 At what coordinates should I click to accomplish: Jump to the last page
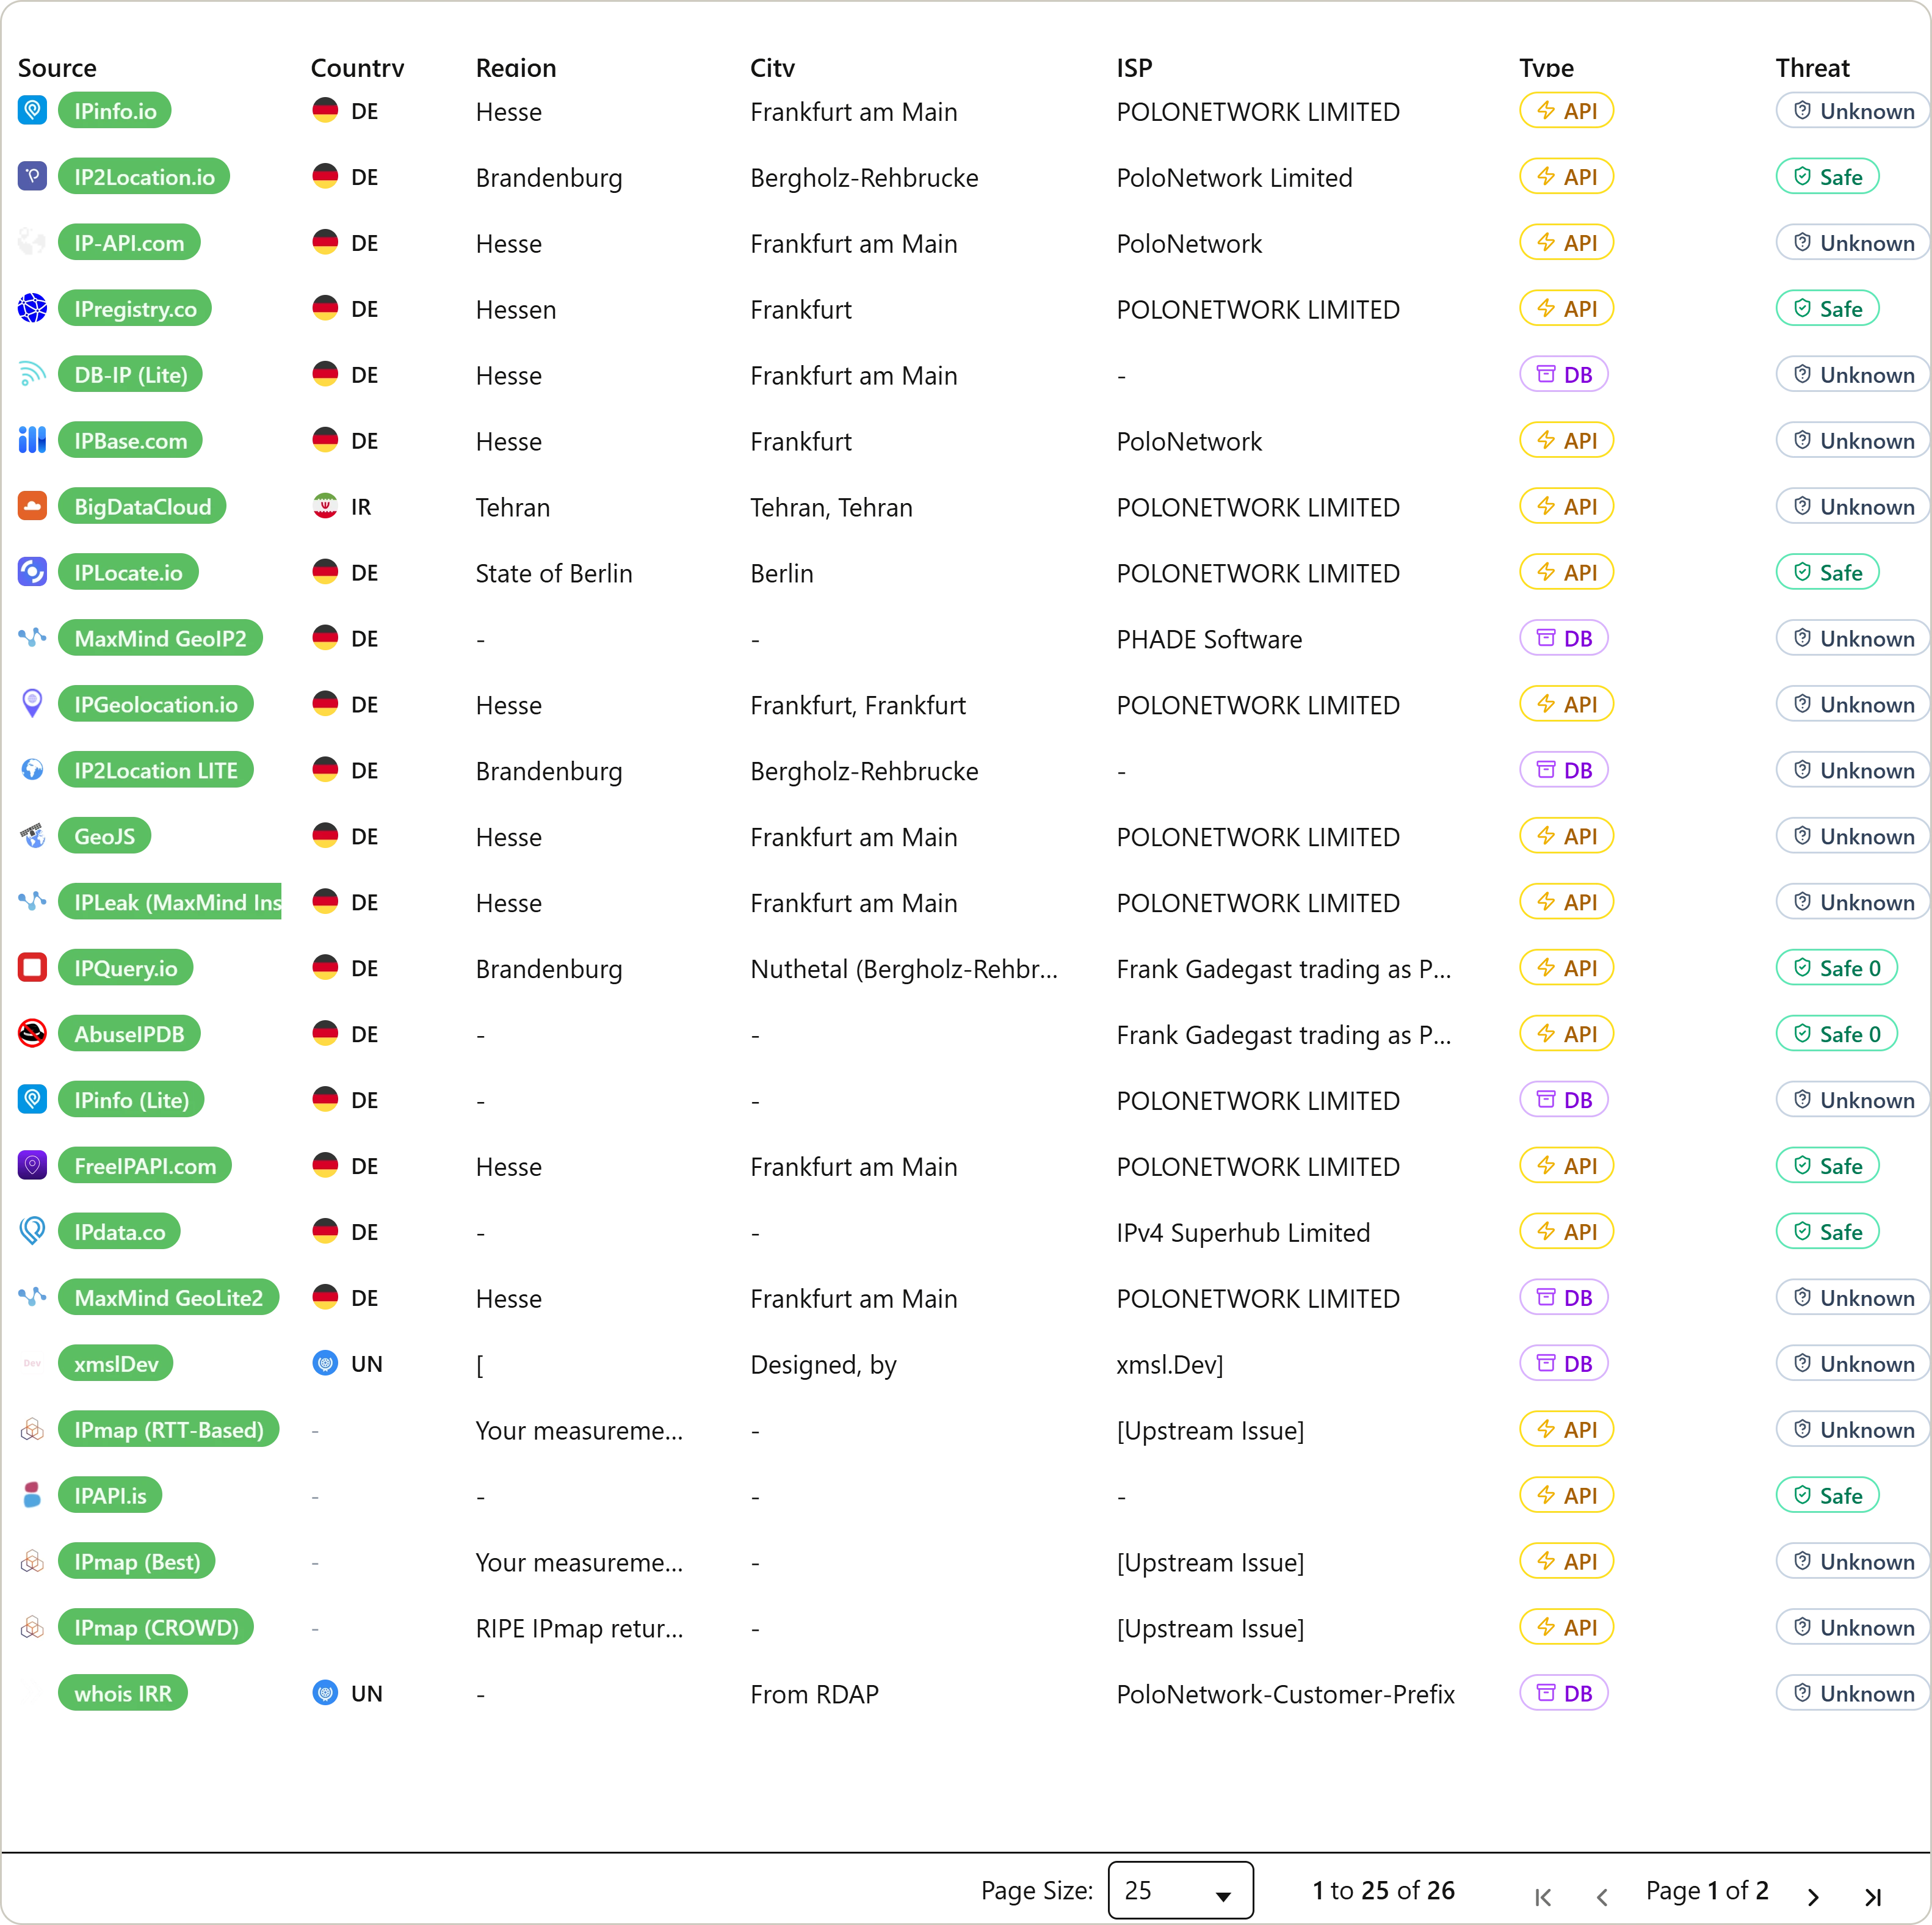point(1873,1897)
